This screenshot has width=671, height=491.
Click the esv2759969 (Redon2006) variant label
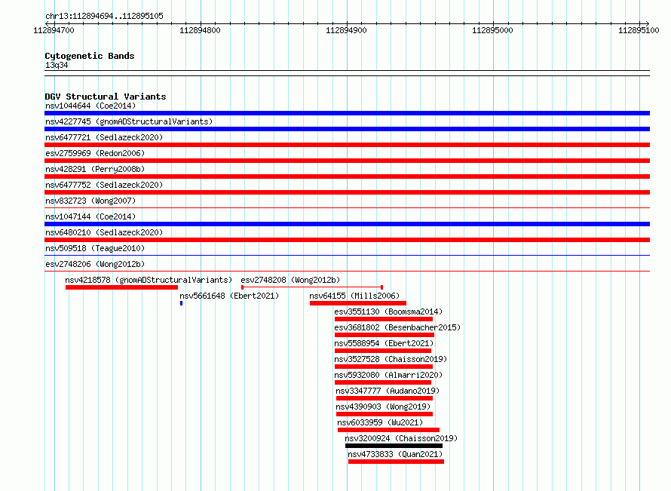pos(95,153)
